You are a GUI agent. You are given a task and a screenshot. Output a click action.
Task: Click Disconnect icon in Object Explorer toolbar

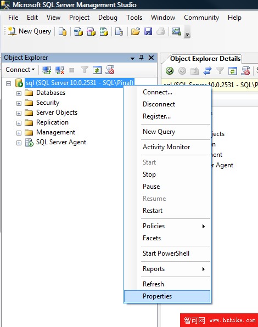pos(59,70)
